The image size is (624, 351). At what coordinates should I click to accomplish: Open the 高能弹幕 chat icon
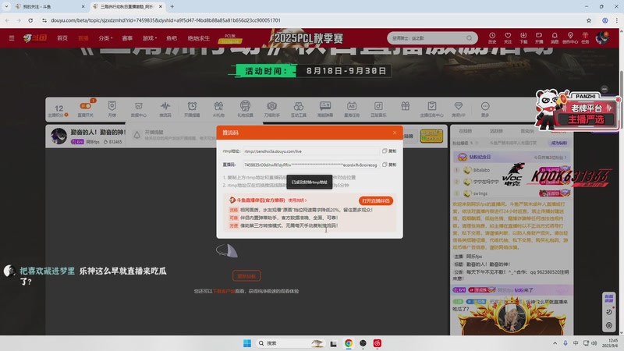(325, 108)
